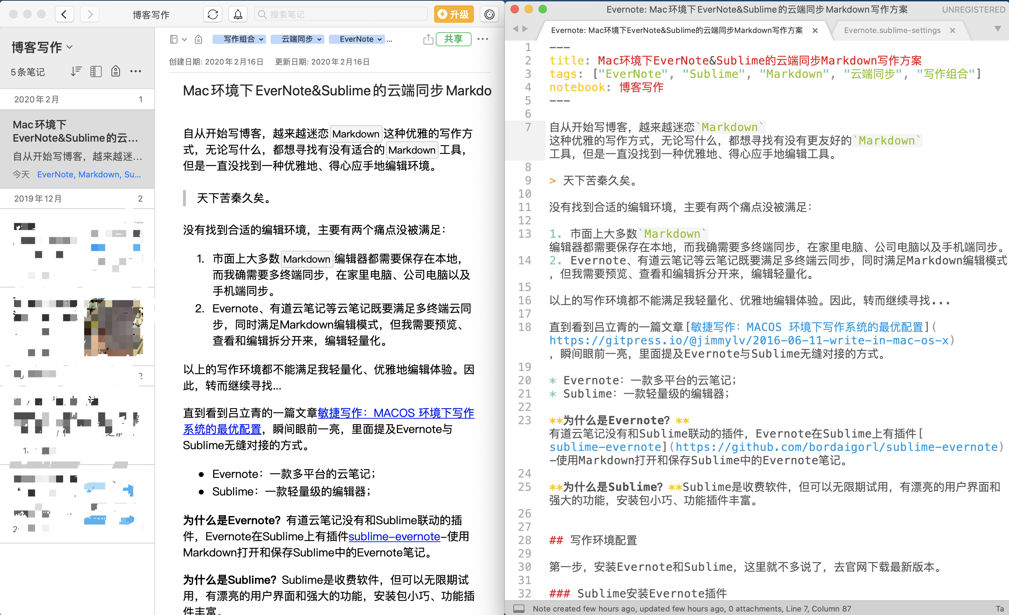Expand notebook chevron in note header
1009x615 pixels.
coord(184,39)
